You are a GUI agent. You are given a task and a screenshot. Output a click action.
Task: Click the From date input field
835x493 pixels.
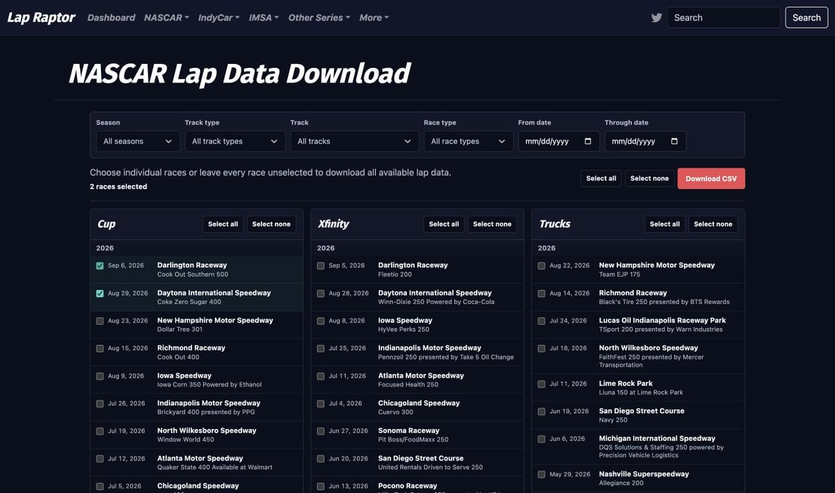tap(559, 141)
